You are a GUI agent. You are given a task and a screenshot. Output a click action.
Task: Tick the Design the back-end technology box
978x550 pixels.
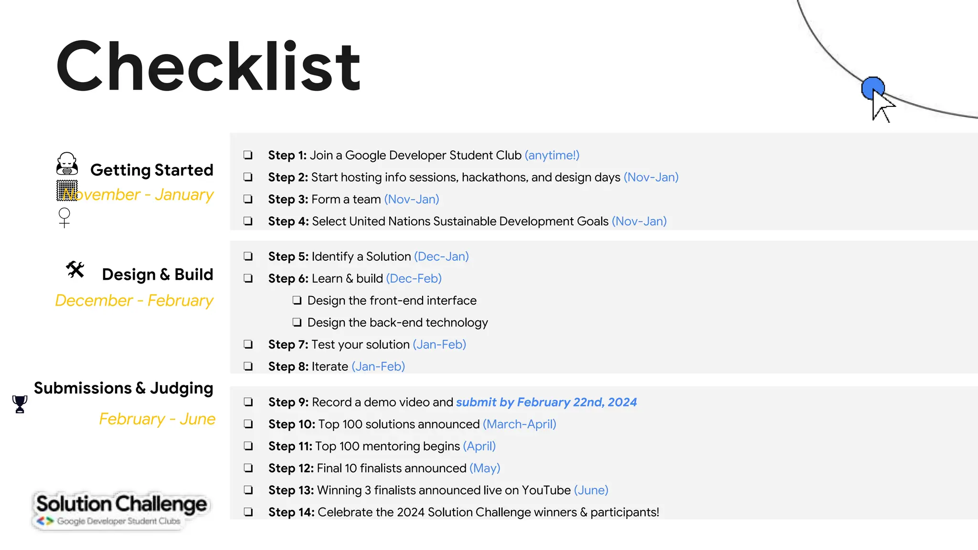point(297,322)
